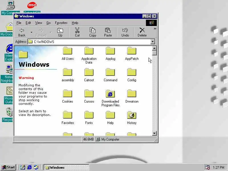Open the View menu
228x171 pixels.
38,23
